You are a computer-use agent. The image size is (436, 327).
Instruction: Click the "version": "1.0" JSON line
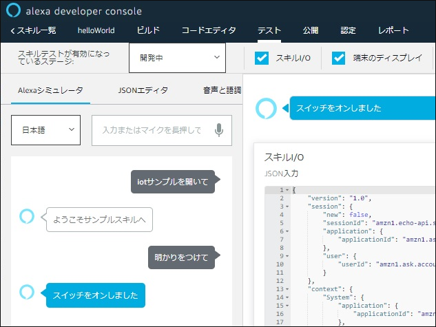click(340, 198)
